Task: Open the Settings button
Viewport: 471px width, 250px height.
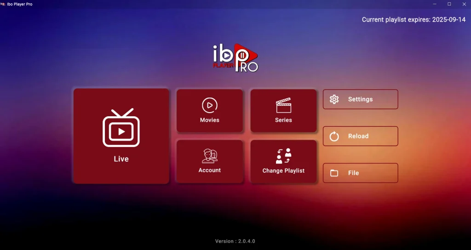Action: click(361, 99)
